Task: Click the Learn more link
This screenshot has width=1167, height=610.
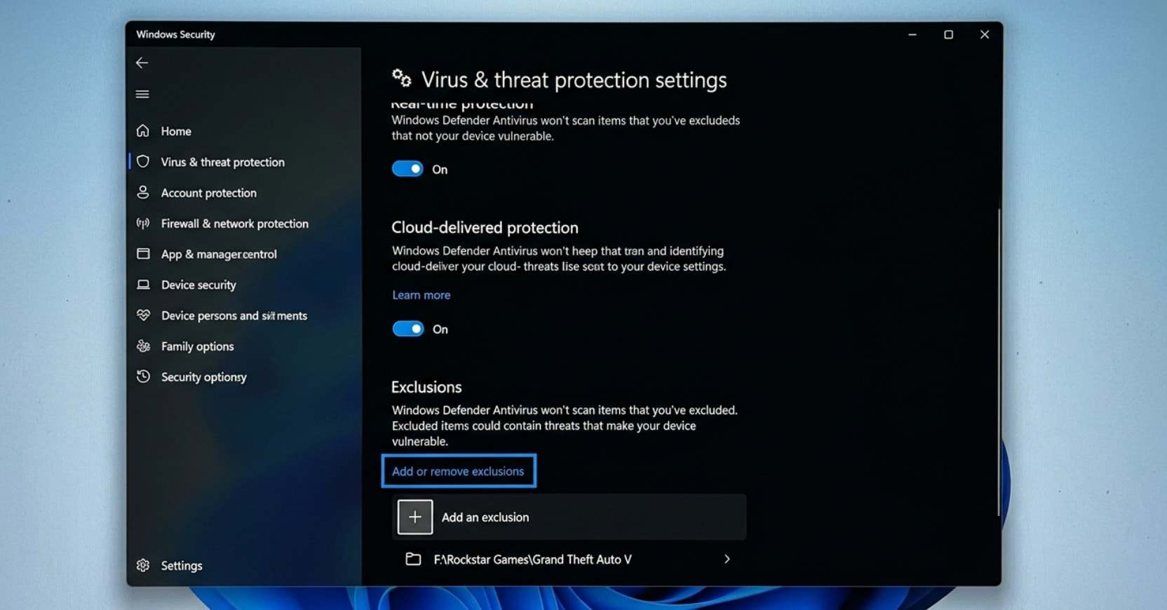Action: point(421,295)
